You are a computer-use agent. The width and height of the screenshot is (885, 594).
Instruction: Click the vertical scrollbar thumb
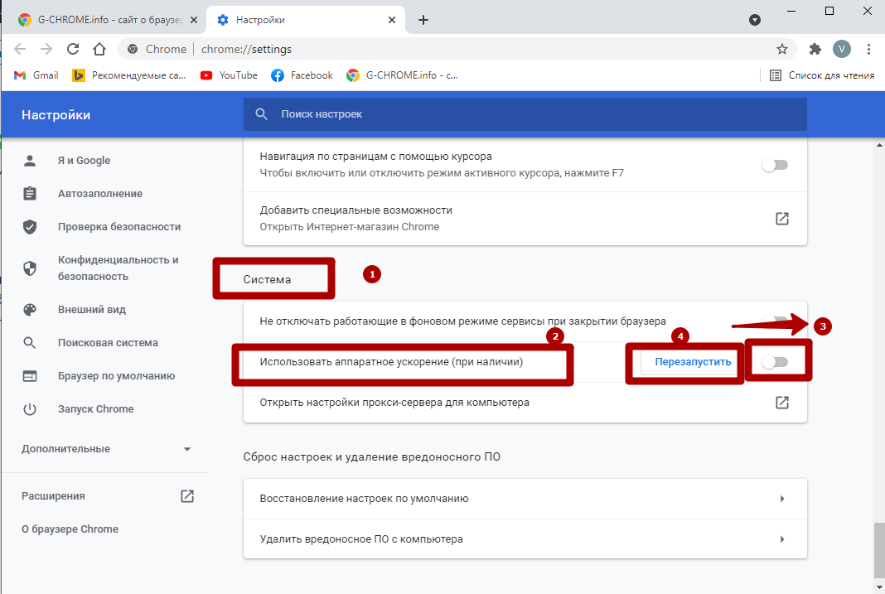pos(879,551)
